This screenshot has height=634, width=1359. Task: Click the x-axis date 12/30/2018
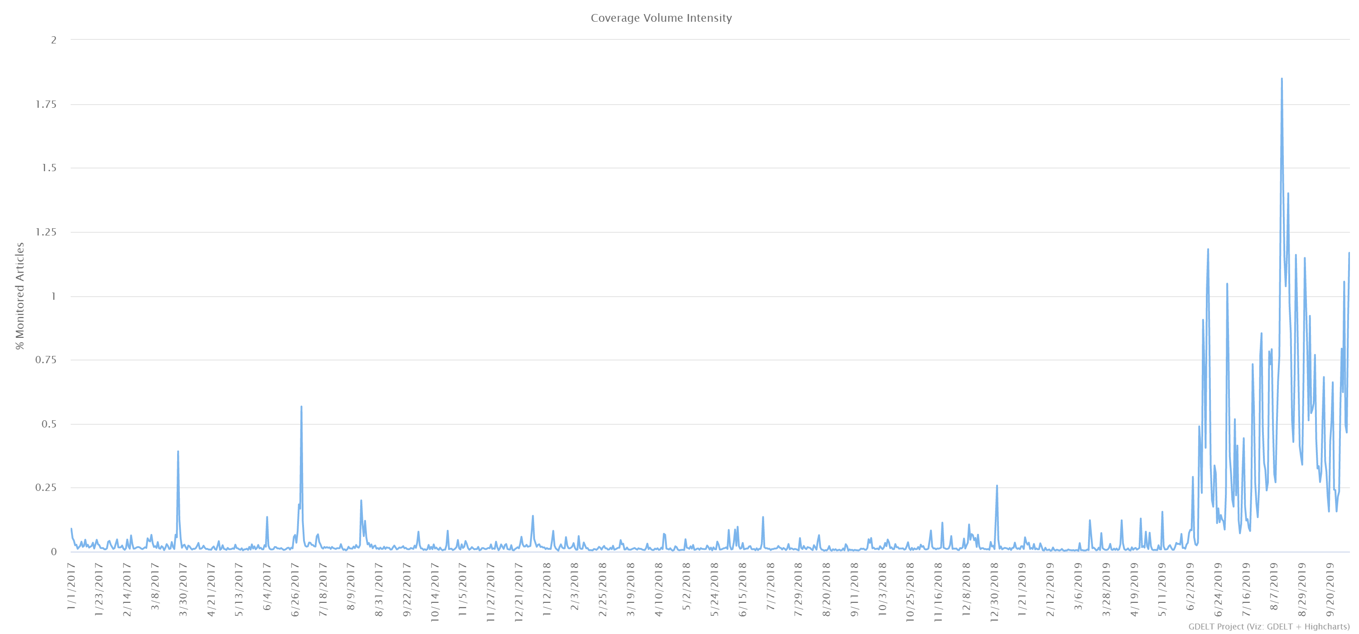click(x=994, y=591)
